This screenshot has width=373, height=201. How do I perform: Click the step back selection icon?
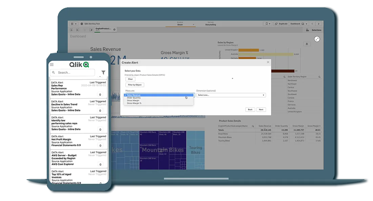(x=78, y=30)
